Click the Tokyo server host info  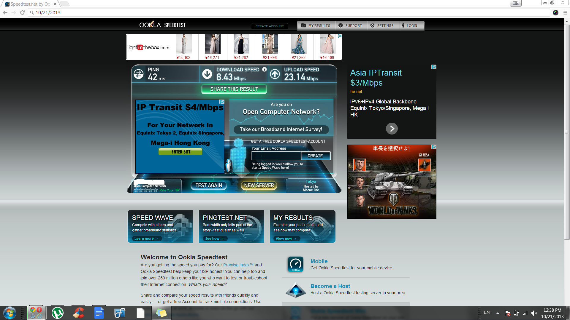click(311, 186)
